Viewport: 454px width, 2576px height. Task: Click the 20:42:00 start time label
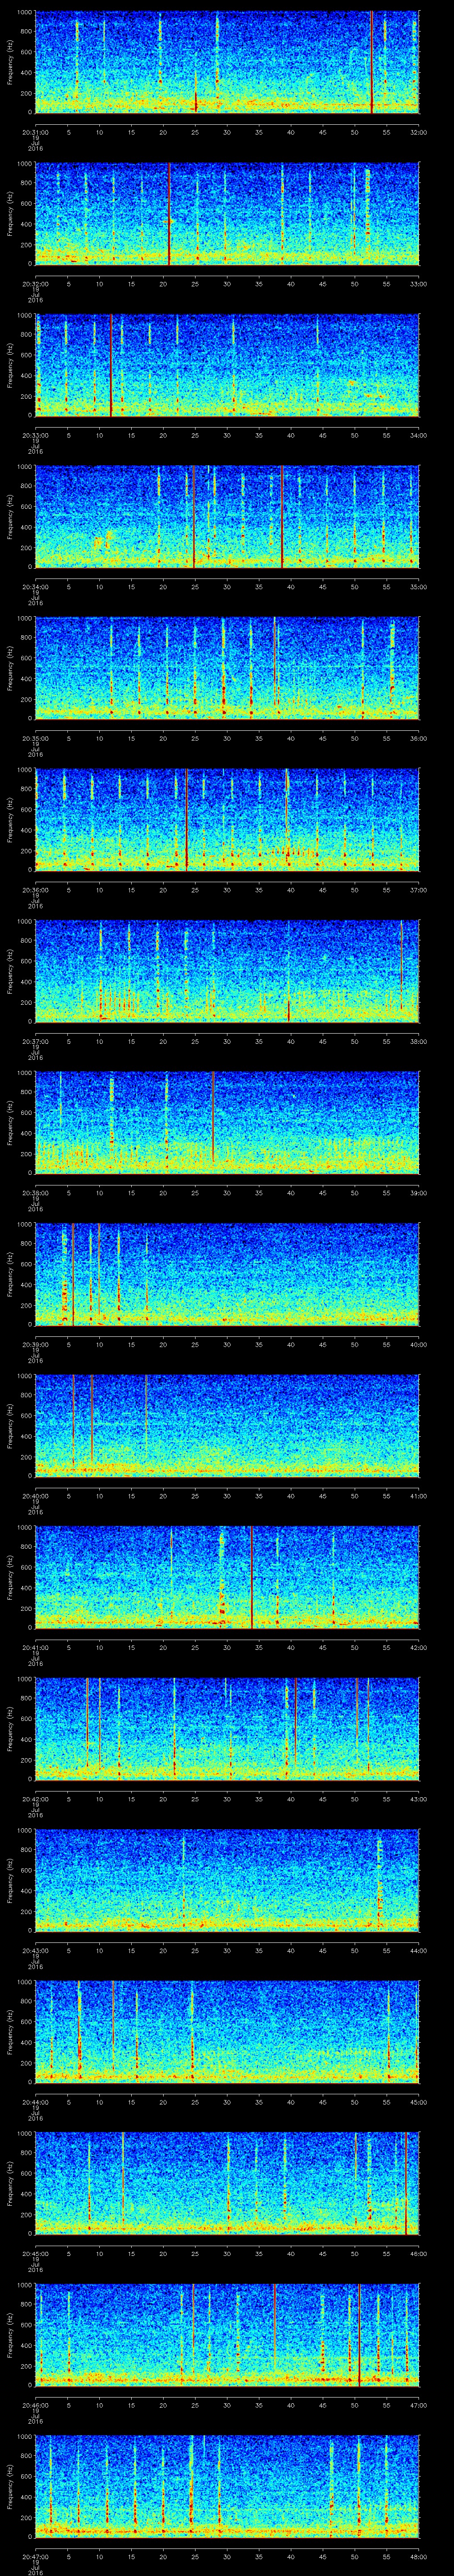pos(36,1798)
